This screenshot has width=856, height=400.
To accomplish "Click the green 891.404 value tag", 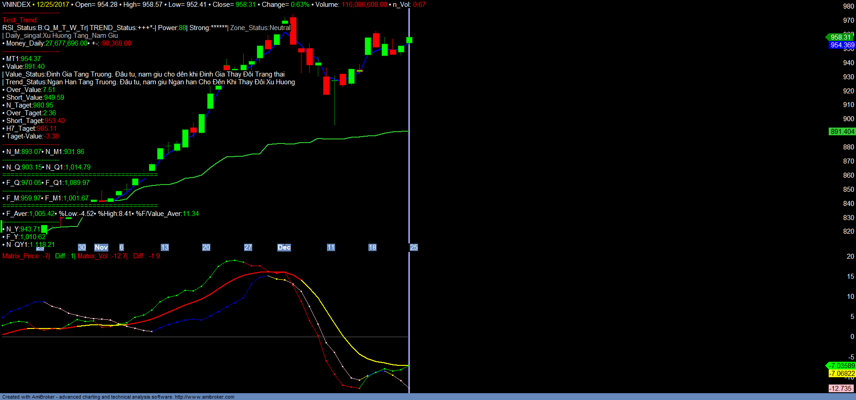I will click(842, 132).
